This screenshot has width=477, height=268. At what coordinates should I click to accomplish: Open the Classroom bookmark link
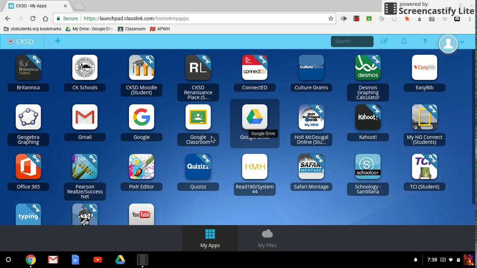pyautogui.click(x=132, y=29)
